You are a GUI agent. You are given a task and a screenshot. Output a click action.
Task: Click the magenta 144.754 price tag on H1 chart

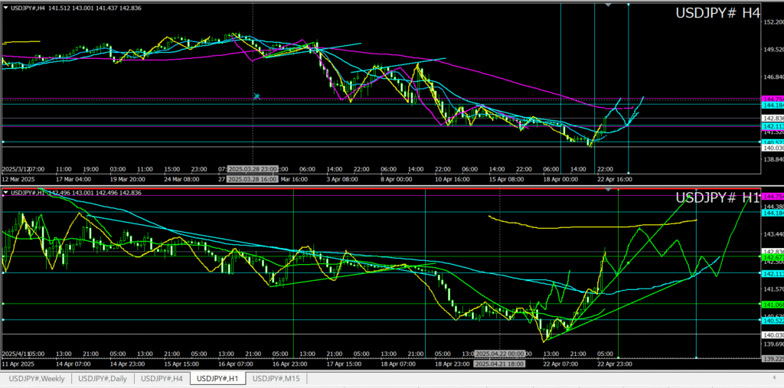772,196
